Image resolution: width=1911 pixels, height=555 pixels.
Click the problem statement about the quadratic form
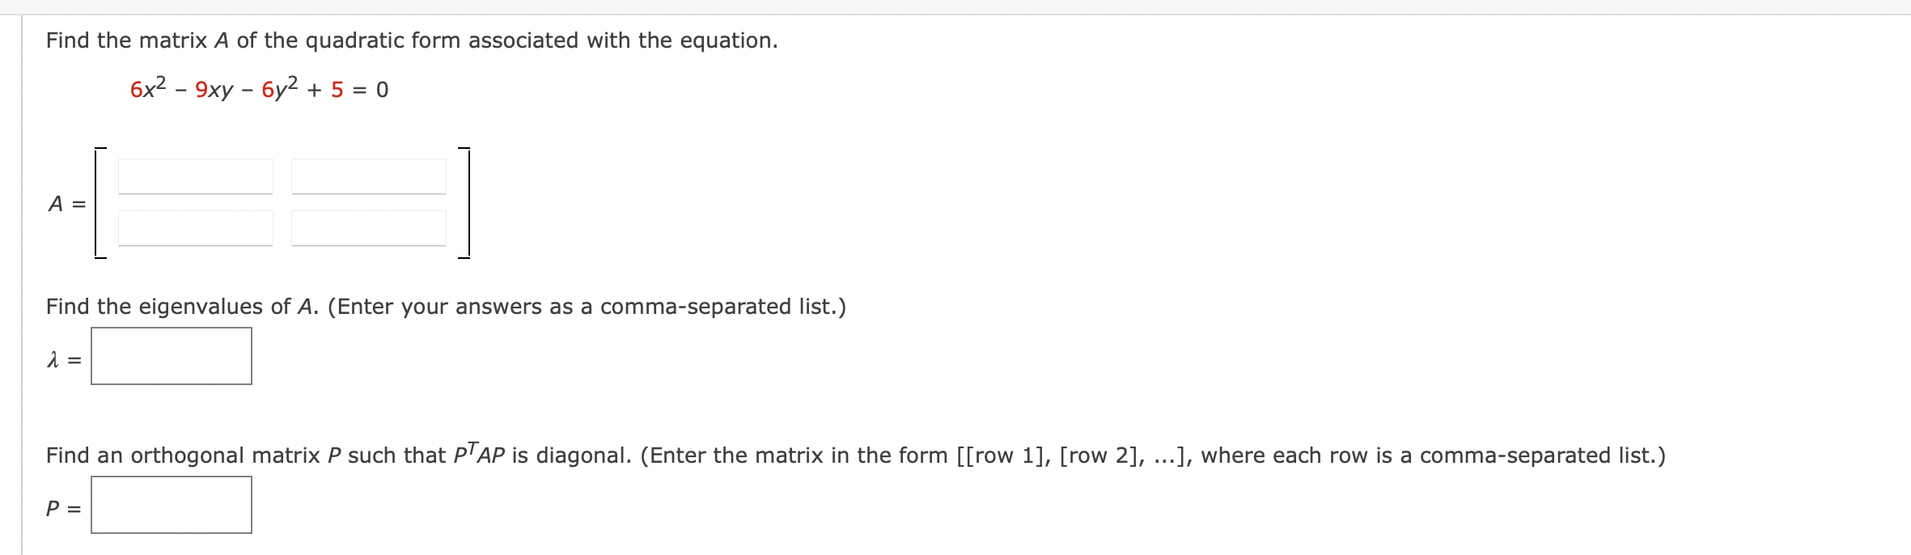pos(410,40)
